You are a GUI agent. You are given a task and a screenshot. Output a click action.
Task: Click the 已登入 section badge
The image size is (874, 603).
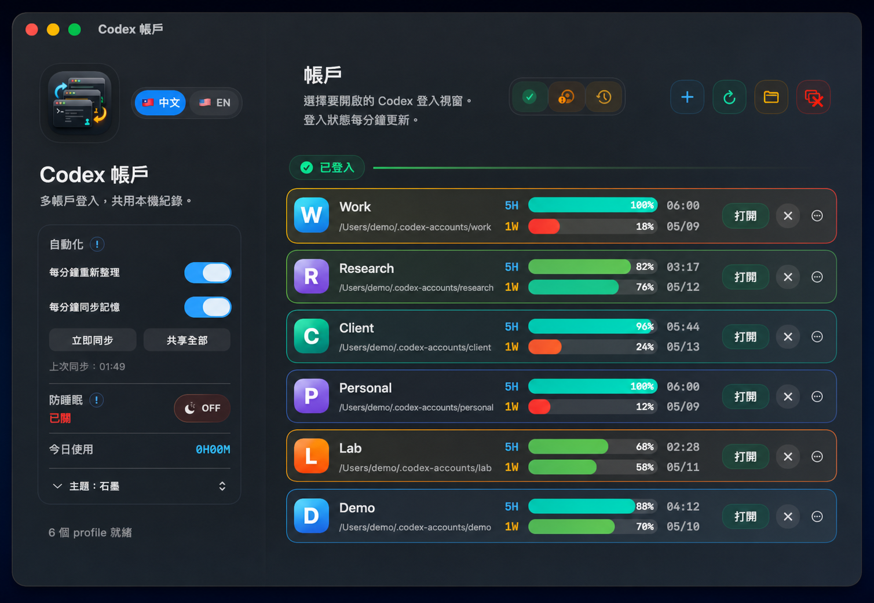click(x=327, y=167)
